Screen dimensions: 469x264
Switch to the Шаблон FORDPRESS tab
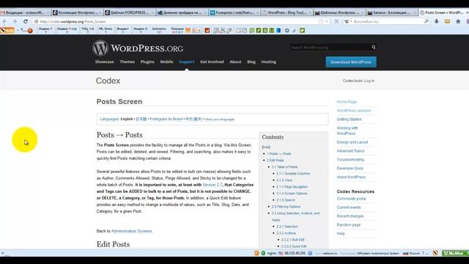point(130,12)
